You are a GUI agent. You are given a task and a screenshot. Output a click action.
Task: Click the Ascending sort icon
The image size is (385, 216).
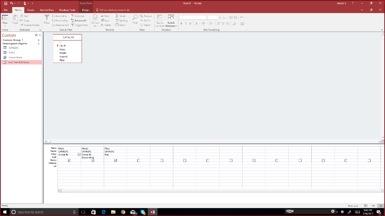pyautogui.click(x=53, y=16)
